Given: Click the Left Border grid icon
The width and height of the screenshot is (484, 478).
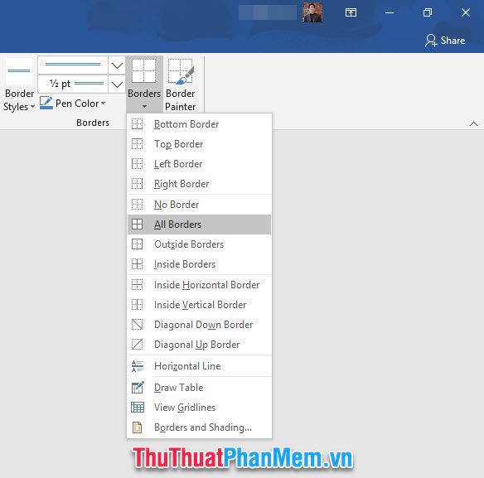Looking at the screenshot, I should tap(137, 164).
